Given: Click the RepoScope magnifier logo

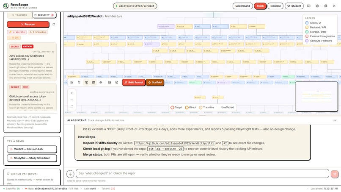Looking at the screenshot, I should [x=6, y=6].
